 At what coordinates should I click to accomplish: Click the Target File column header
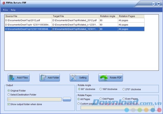click(75, 16)
